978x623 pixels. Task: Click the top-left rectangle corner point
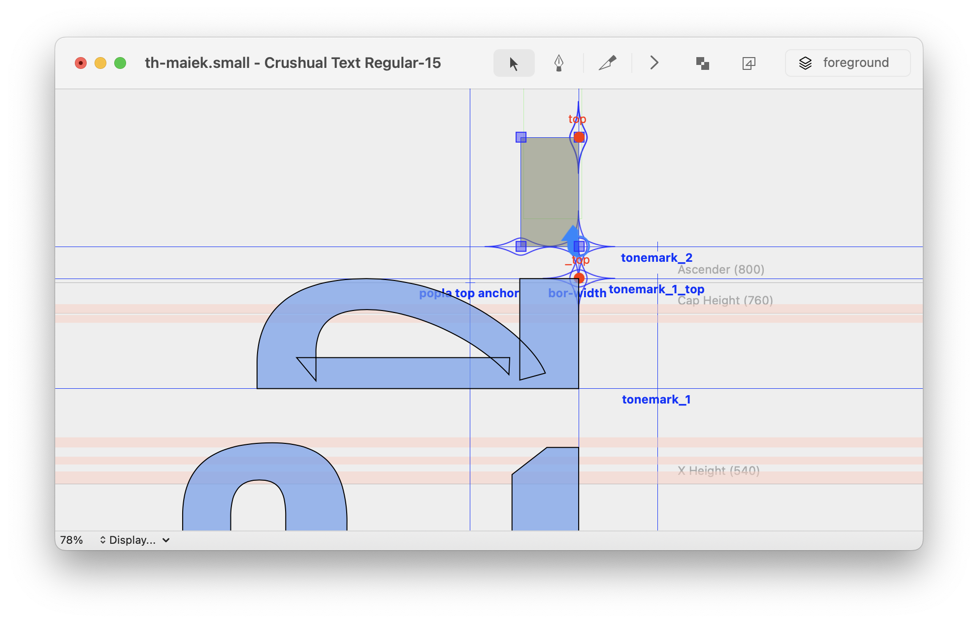tap(521, 137)
